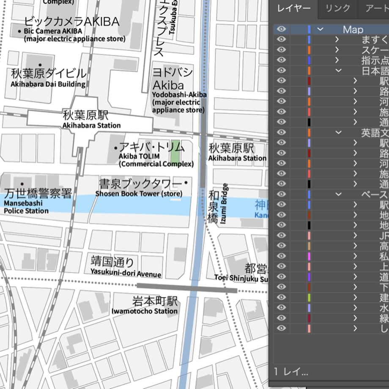Expand the 建 sublayer

[355, 297]
